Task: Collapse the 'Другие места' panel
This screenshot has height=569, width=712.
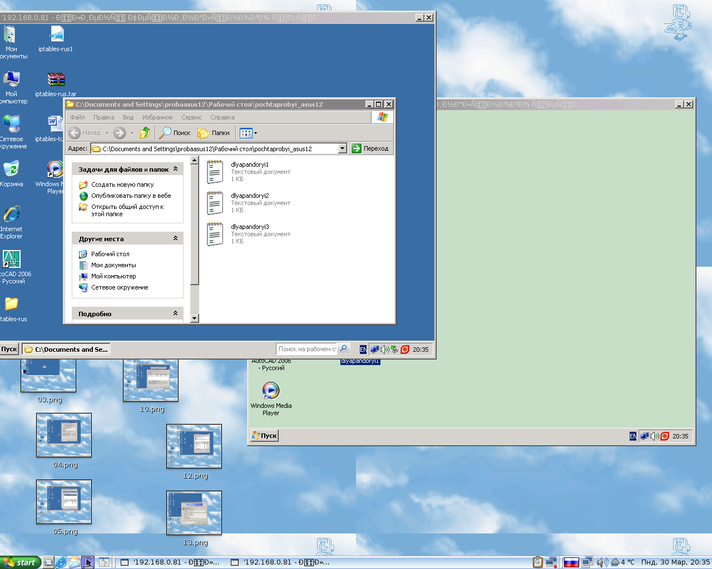Action: (x=175, y=238)
